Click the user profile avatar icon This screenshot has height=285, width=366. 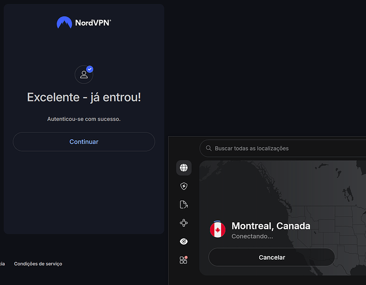84,75
